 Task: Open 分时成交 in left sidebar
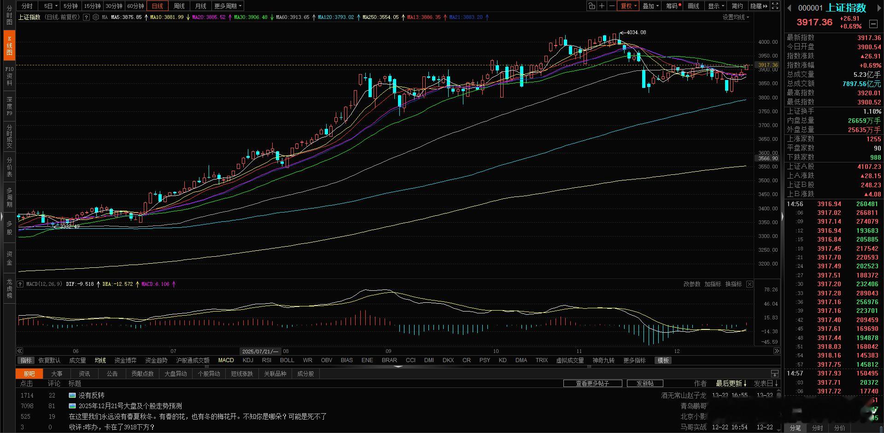[9, 136]
